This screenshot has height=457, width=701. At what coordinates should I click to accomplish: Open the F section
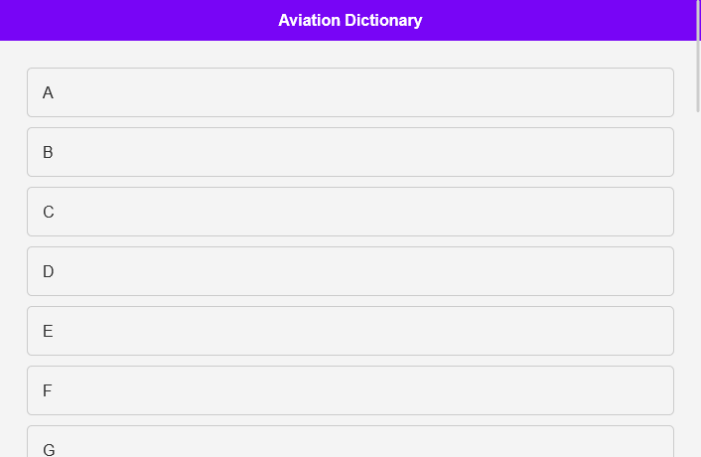[x=350, y=390]
